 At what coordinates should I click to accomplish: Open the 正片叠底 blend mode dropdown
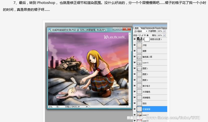(141, 31)
